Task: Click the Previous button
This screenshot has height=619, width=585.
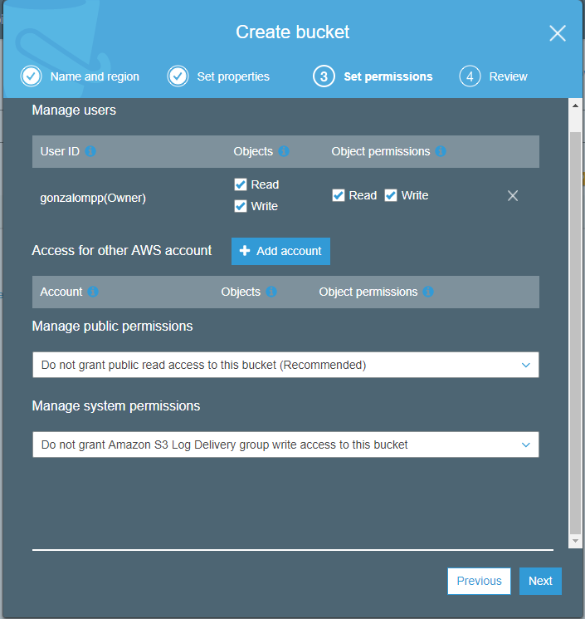Action: tap(479, 581)
